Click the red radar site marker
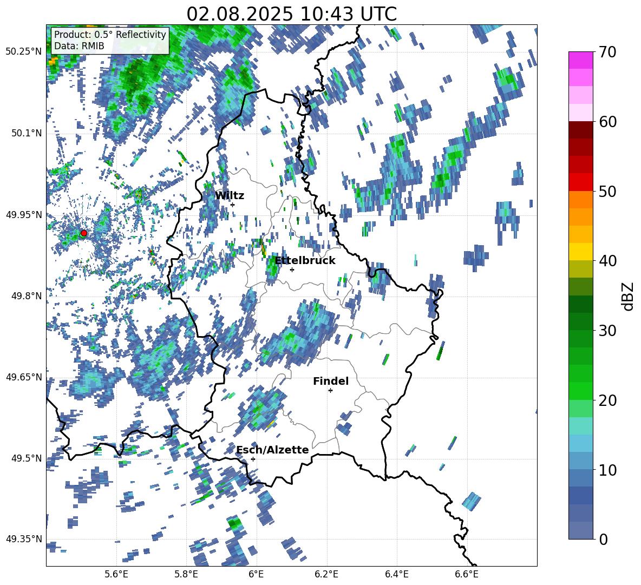Screen dimensions: 641x585 click(84, 233)
